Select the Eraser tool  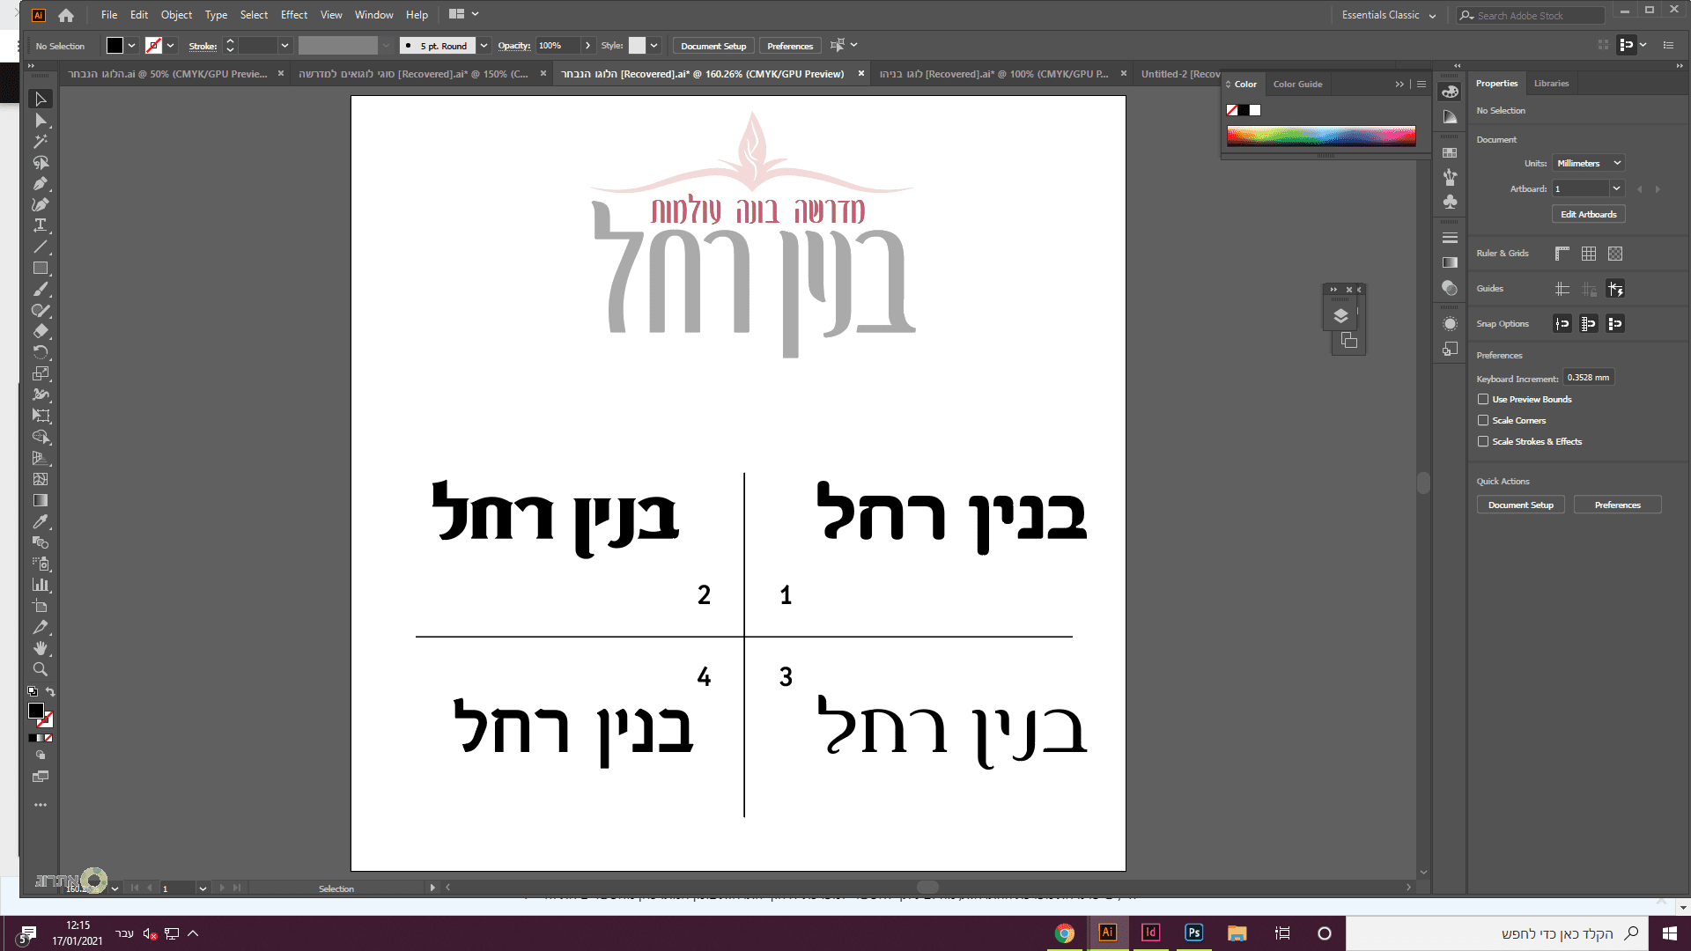pos(40,331)
